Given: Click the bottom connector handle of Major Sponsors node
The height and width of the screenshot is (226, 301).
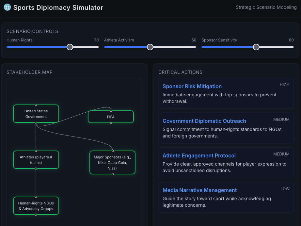Looking at the screenshot, I should pyautogui.click(x=113, y=174).
